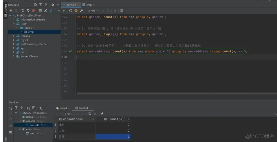The width and height of the screenshot is (277, 142).
Task: Select the sys schema in tree
Action: click(x=23, y=48)
